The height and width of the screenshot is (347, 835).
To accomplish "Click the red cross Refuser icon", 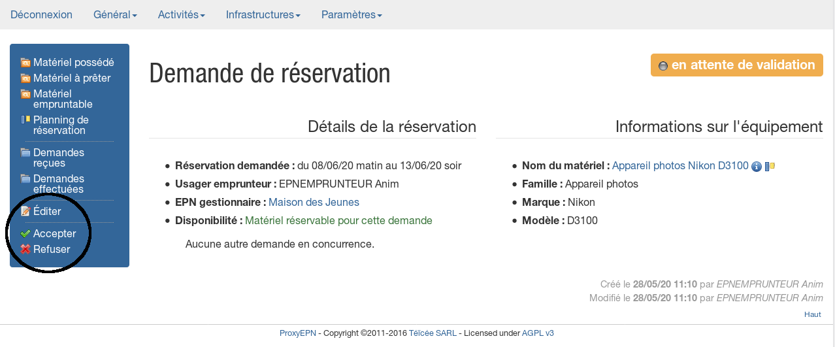I will pyautogui.click(x=25, y=249).
